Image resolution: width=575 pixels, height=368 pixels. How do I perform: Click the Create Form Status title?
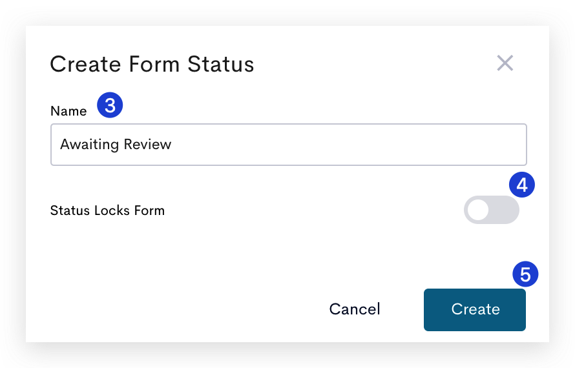[152, 65]
